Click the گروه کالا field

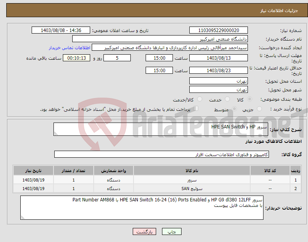(x=162, y=155)
